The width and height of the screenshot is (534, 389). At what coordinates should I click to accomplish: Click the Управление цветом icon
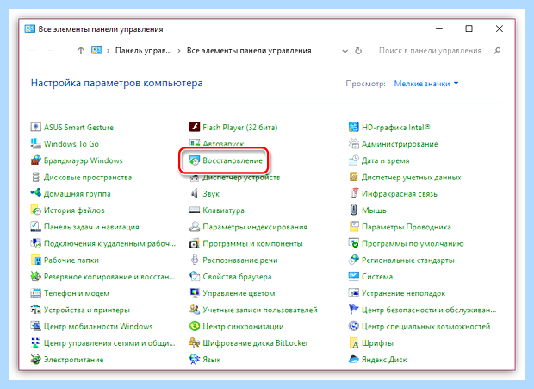tap(195, 293)
